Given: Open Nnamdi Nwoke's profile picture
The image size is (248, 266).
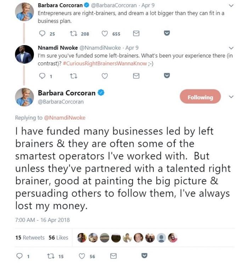Looking at the screenshot, I should [x=24, y=54].
